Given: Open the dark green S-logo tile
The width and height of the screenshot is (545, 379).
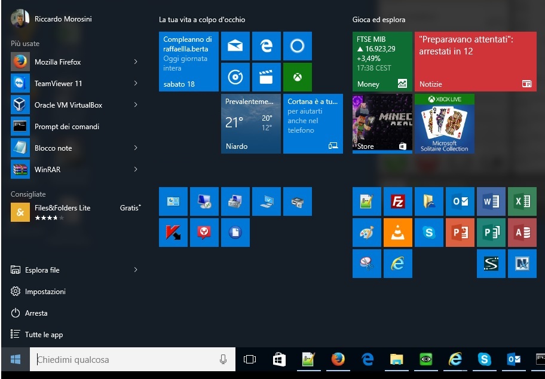Looking at the screenshot, I should pos(491,264).
